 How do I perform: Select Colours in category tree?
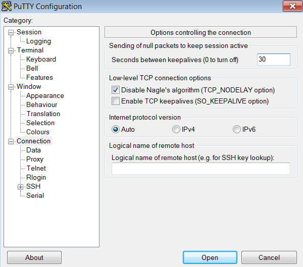point(38,132)
